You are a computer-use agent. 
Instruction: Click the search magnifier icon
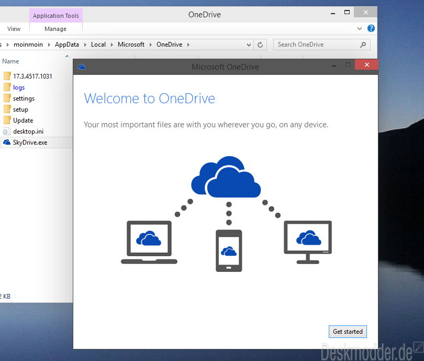363,45
